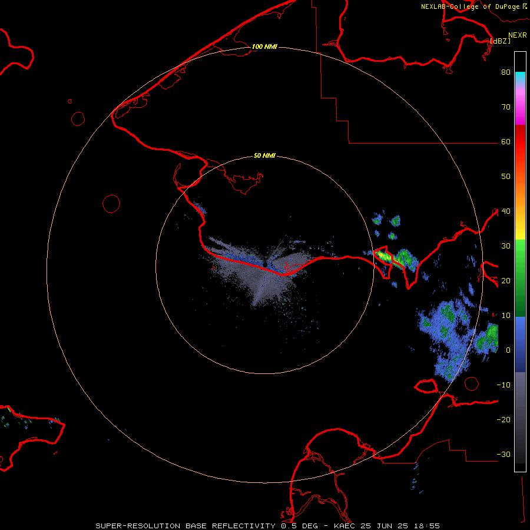The height and width of the screenshot is (530, 530).
Task: Click the 50 value on dBZ scale
Action: [506, 177]
